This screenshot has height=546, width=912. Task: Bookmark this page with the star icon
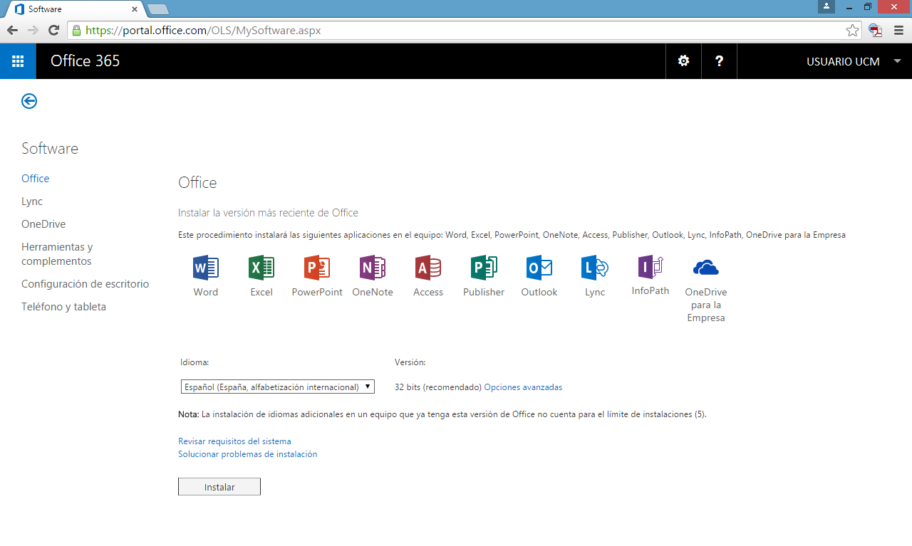(852, 31)
